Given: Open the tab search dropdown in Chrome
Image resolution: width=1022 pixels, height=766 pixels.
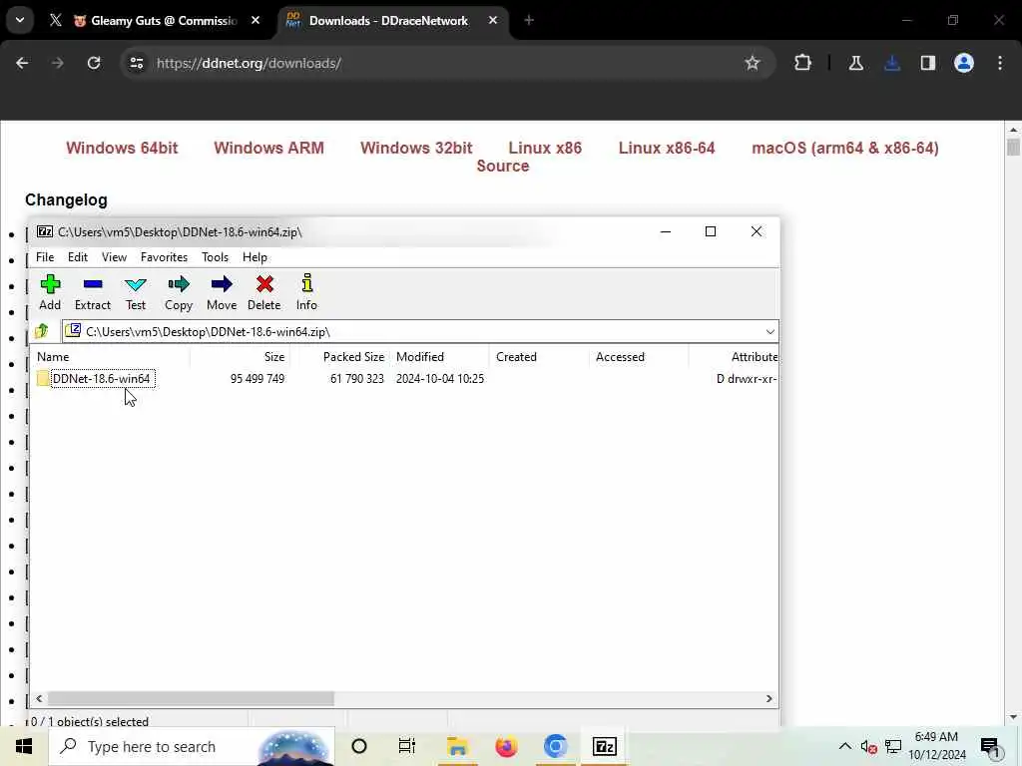Looking at the screenshot, I should pyautogui.click(x=20, y=20).
